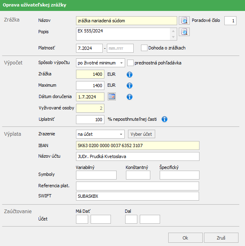Click Platnosť start field 7.2024
The image size is (245, 246).
pyautogui.click(x=89, y=48)
